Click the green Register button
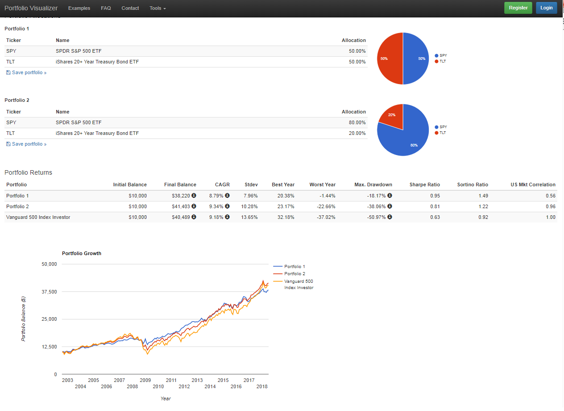 pyautogui.click(x=518, y=8)
